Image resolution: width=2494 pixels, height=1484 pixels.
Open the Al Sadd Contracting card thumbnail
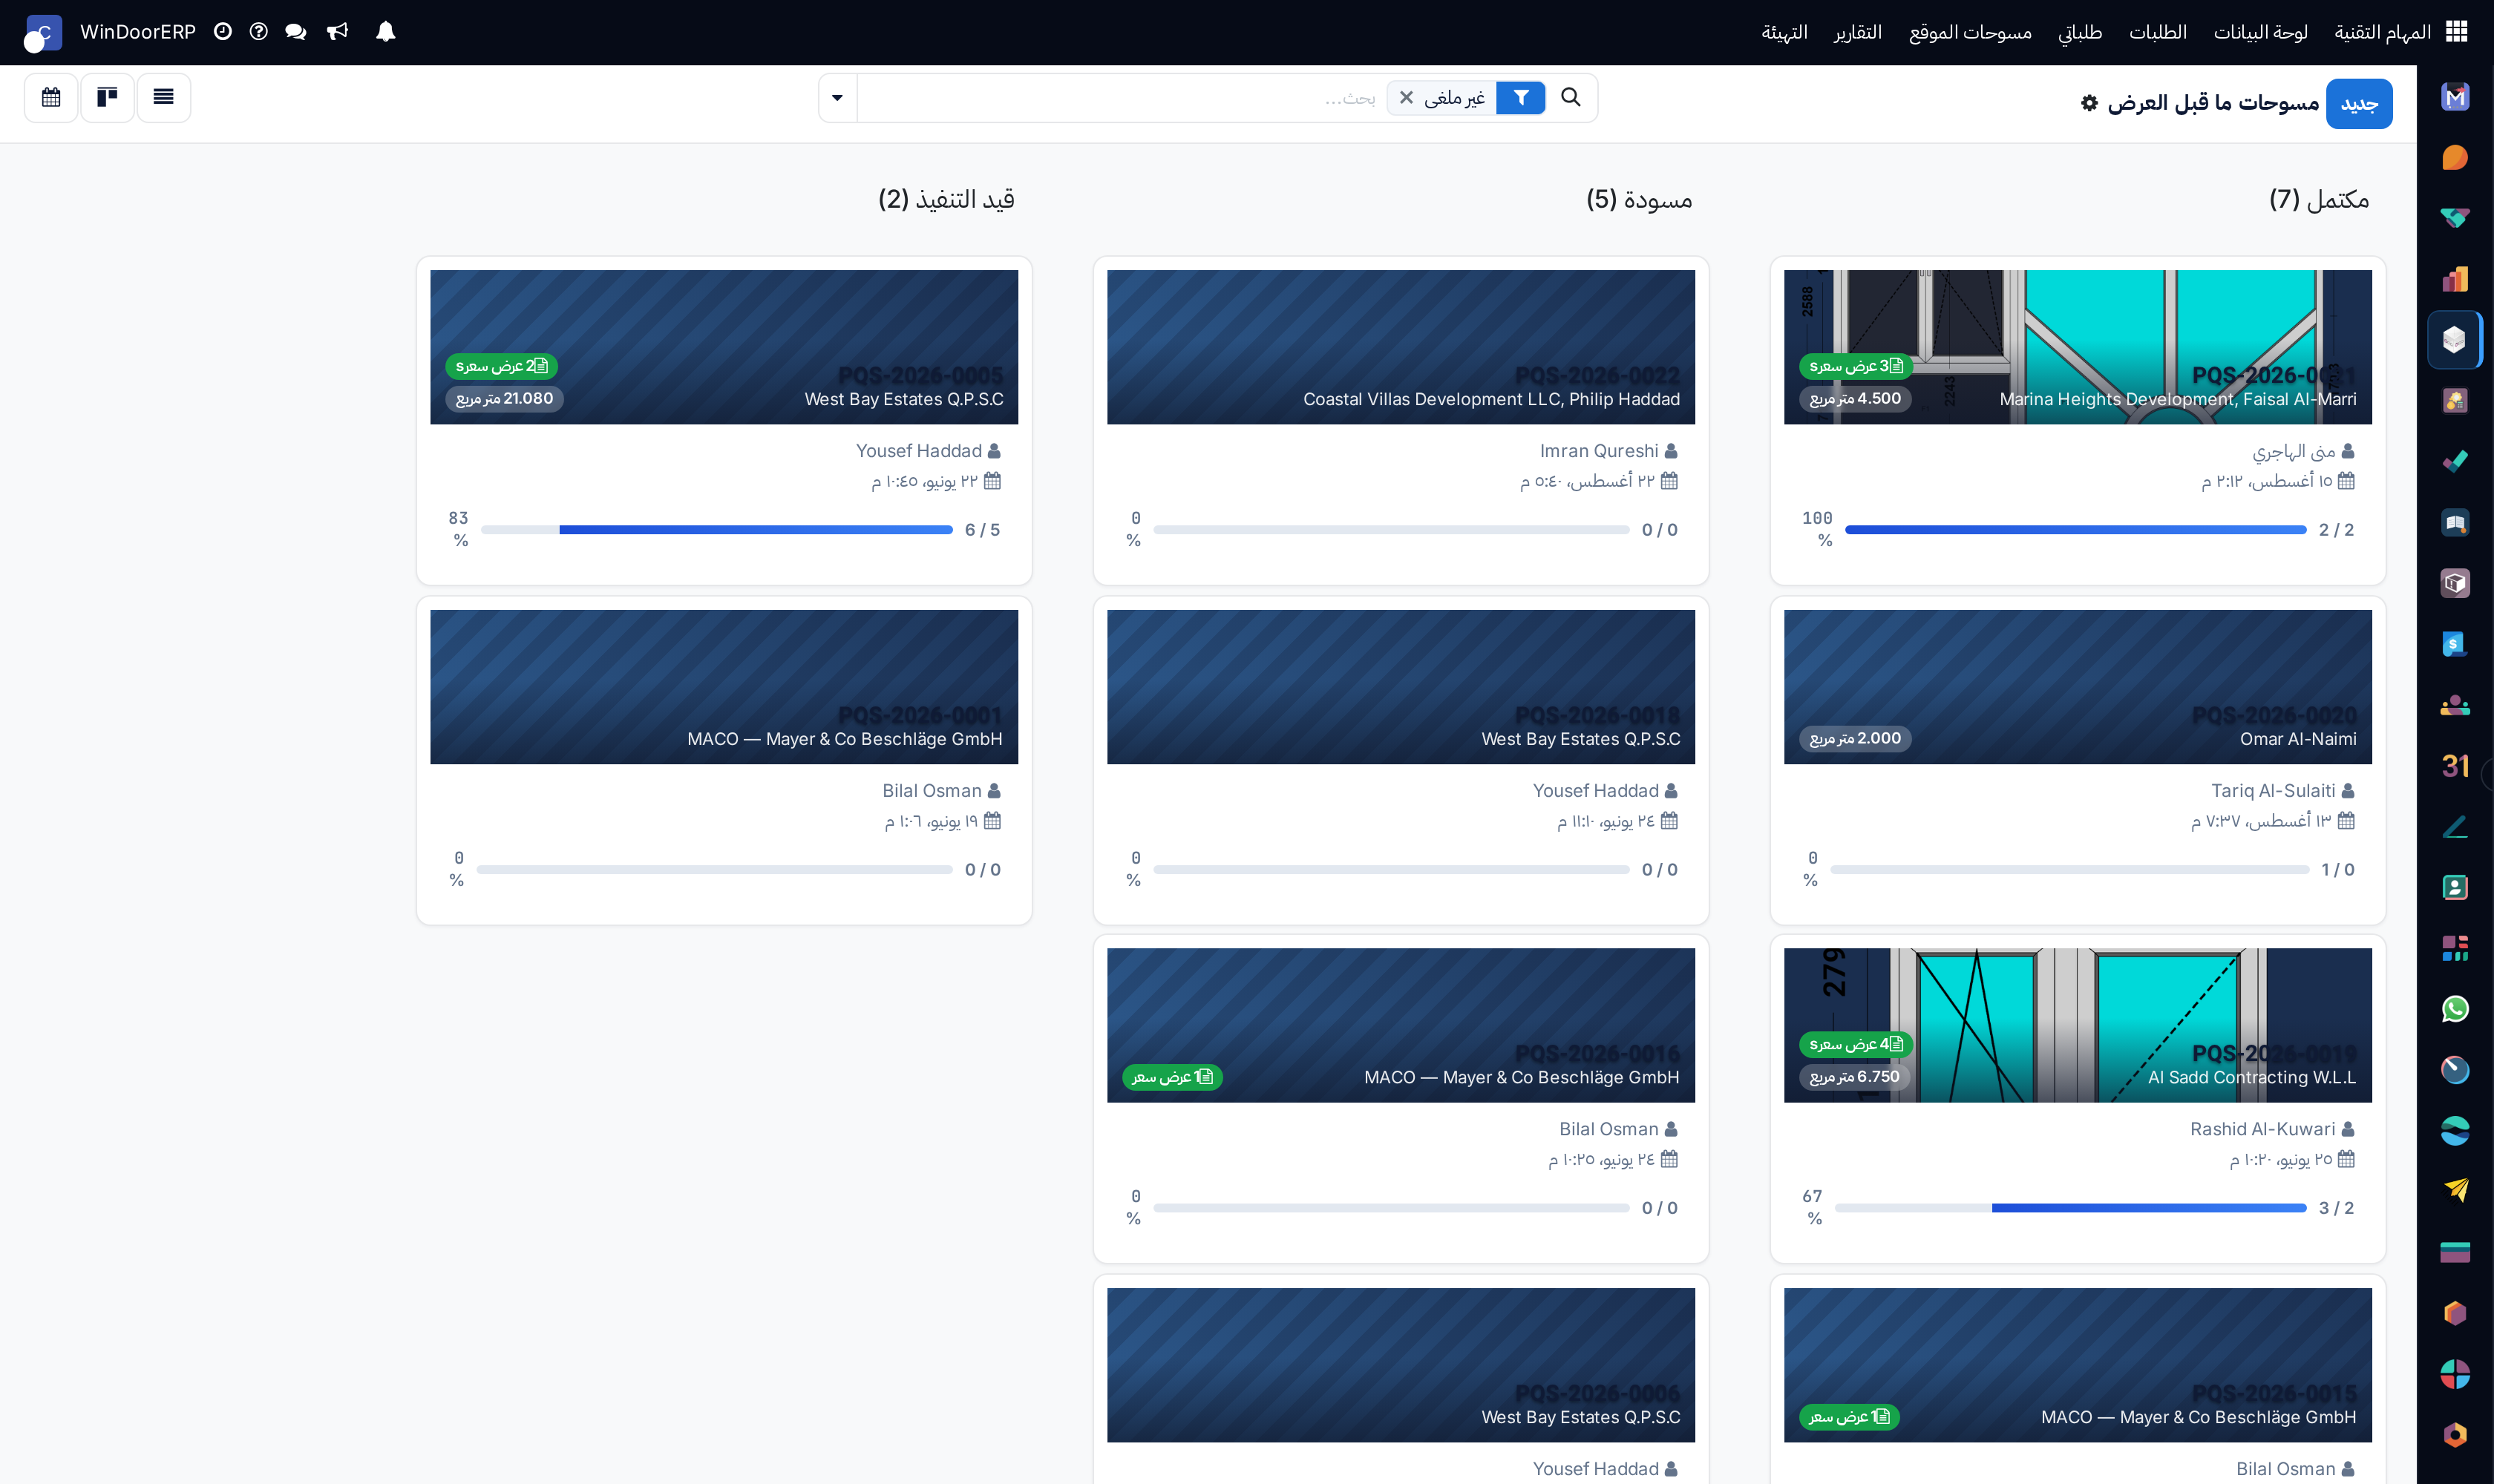2077,1025
